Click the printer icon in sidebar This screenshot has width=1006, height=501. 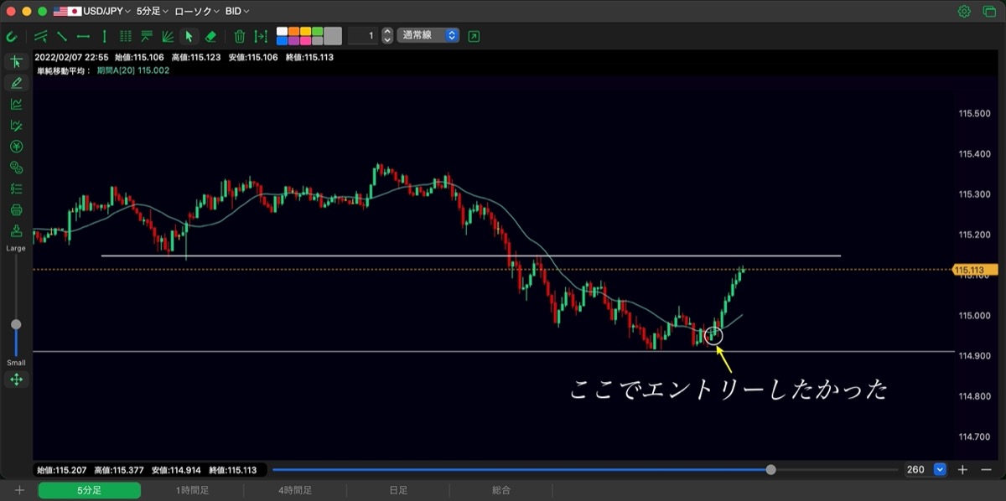pos(16,209)
